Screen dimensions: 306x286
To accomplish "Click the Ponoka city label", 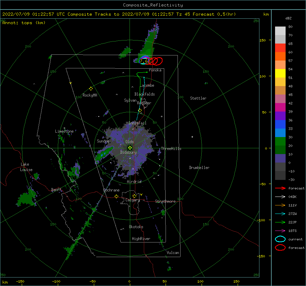I will tap(155, 70).
